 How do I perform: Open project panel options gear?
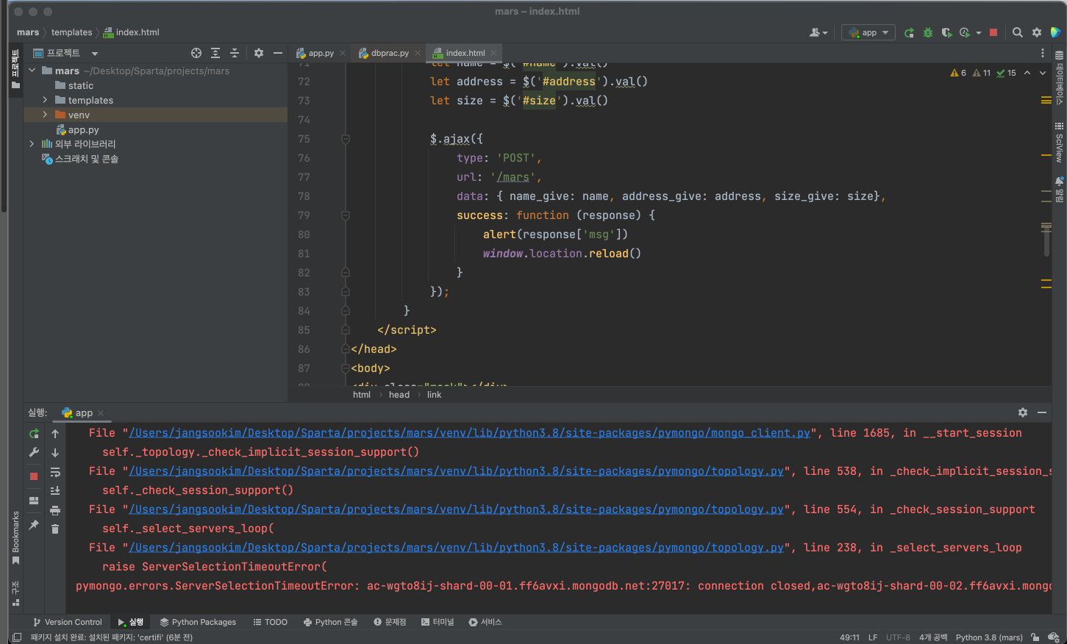pos(259,53)
